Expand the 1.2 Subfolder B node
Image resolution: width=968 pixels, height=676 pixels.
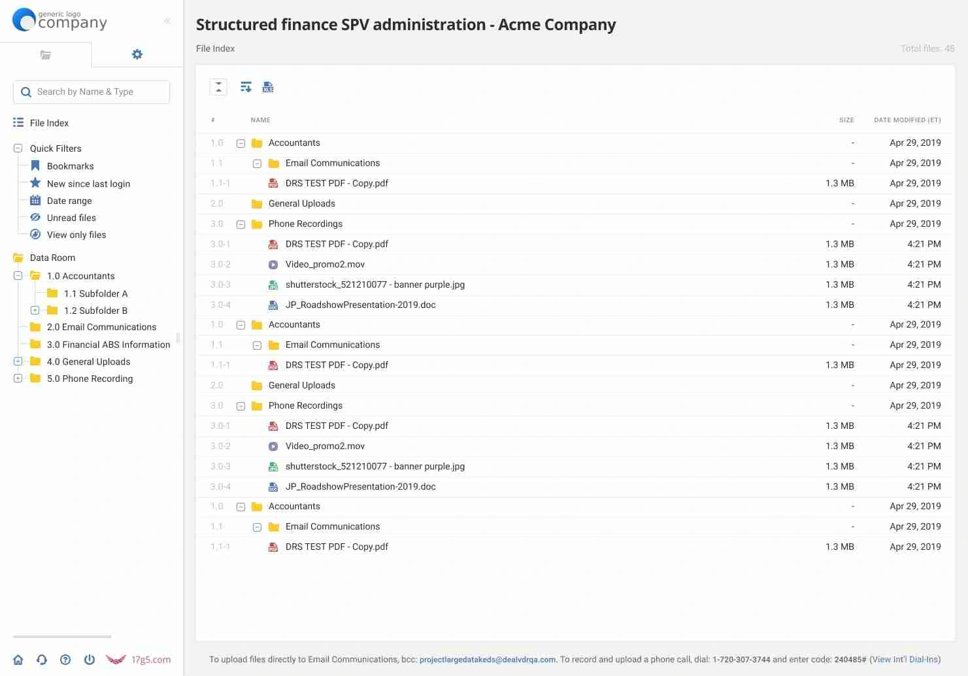click(35, 311)
